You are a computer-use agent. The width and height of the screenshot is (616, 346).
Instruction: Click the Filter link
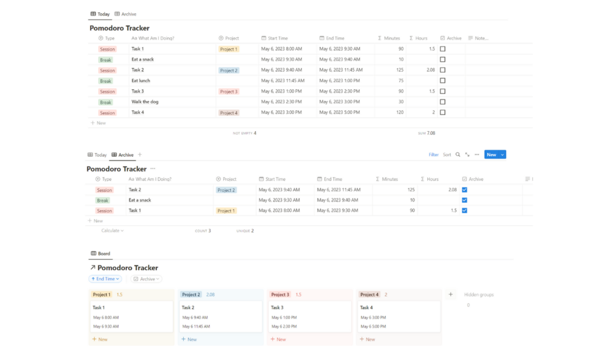433,154
